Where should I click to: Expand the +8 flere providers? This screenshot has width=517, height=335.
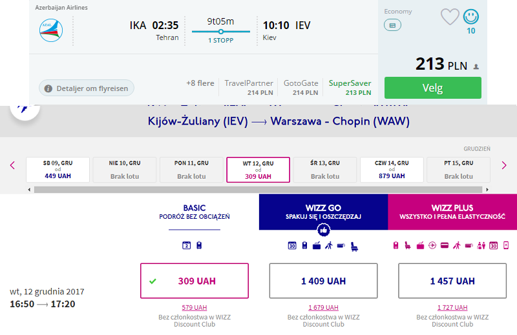pos(200,83)
